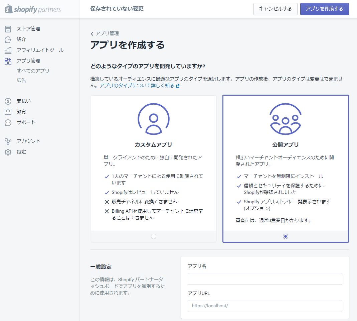Open the アプリのタイプについて詳しく知る link
This screenshot has width=357, height=321.
pos(137,86)
